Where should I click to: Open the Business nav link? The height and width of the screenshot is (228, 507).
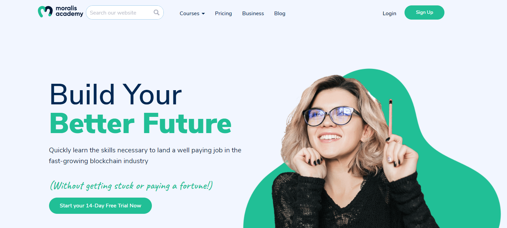tap(253, 14)
